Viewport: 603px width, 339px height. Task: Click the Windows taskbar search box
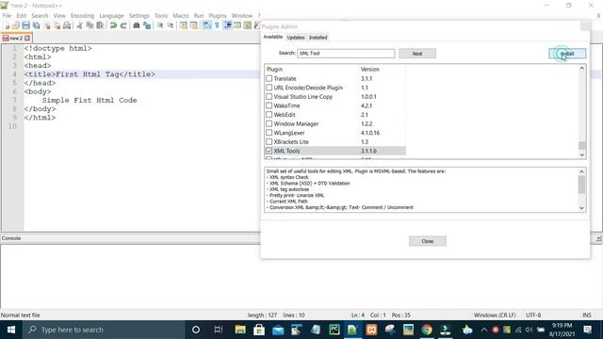(x=104, y=330)
